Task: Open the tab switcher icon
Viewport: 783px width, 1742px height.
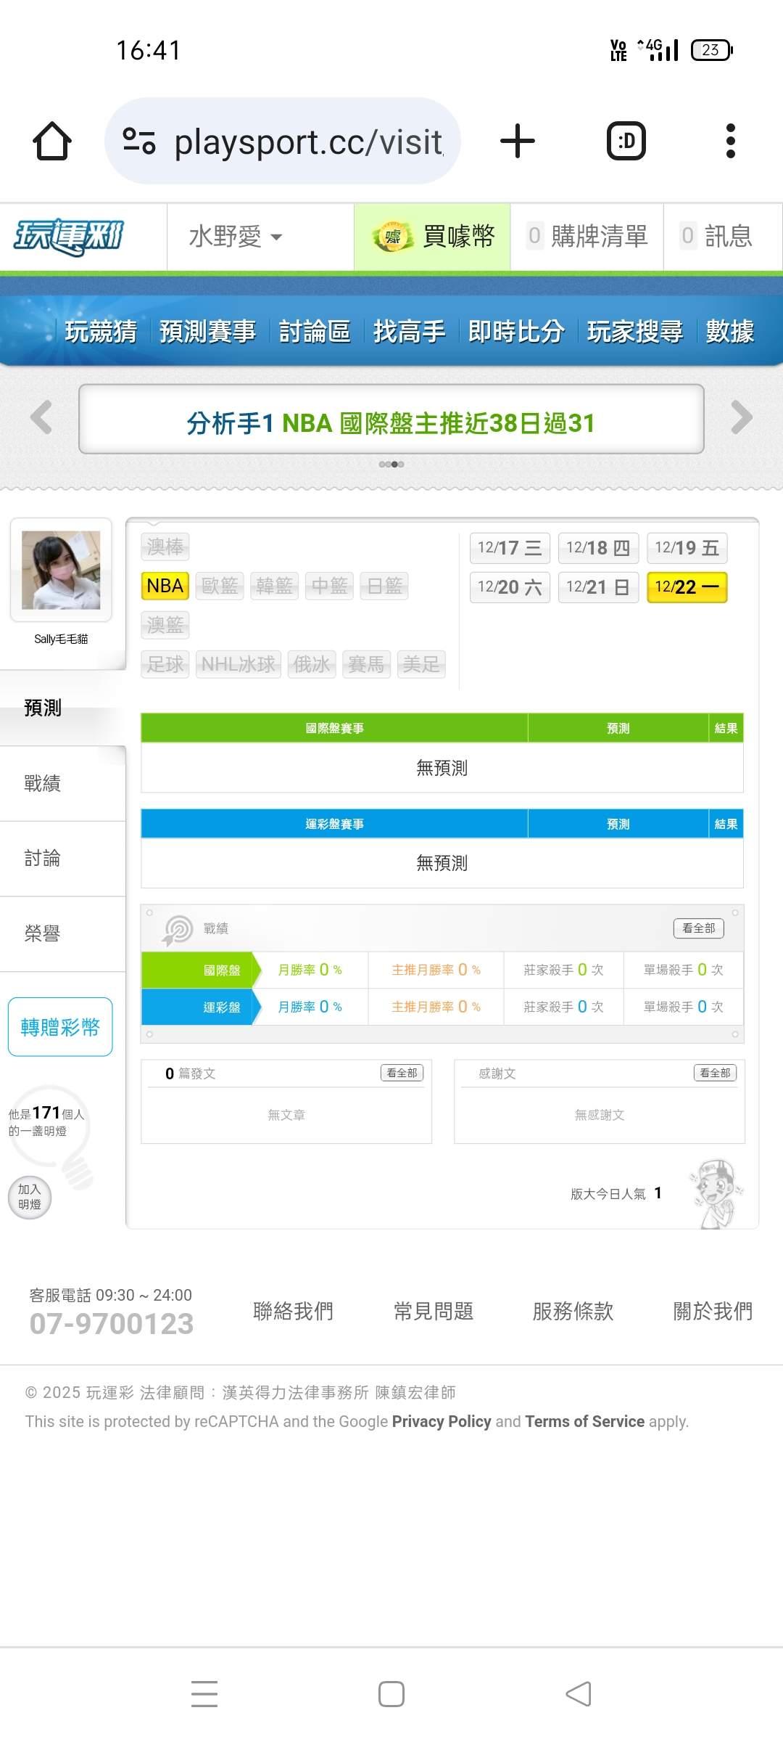Action: click(x=626, y=141)
